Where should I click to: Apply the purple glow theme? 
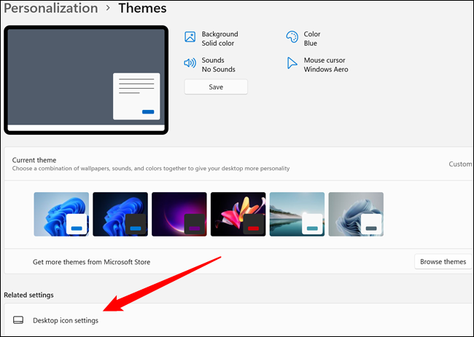tap(179, 214)
